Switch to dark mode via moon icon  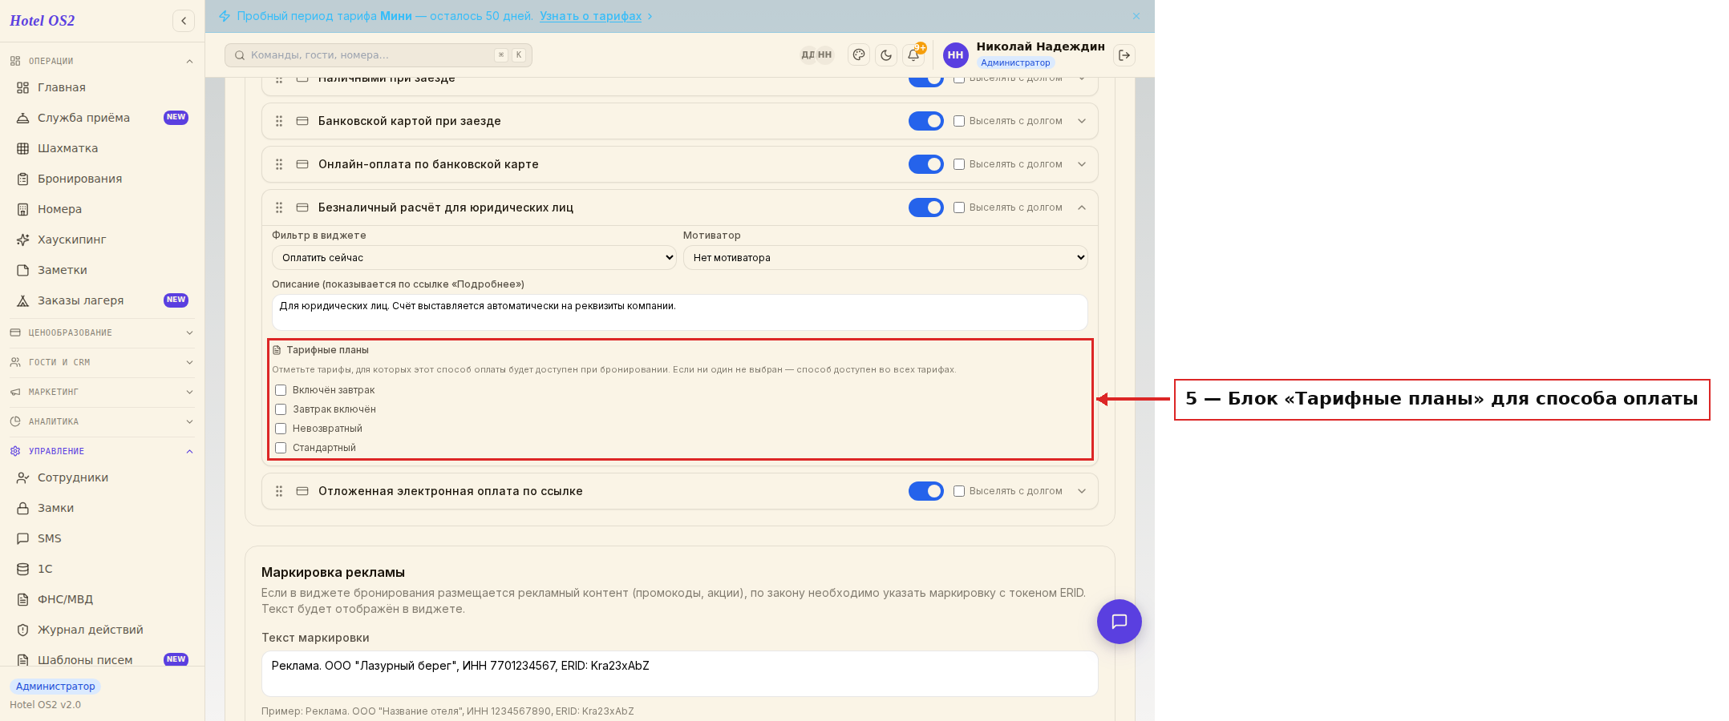click(x=886, y=55)
